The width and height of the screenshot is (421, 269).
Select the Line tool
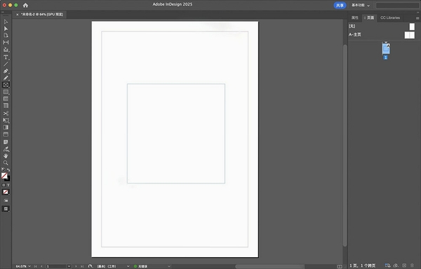[6, 64]
